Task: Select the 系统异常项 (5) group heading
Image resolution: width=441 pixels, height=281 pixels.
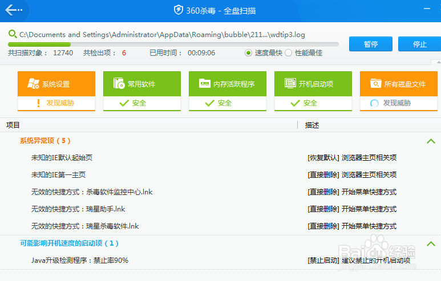Action: (x=45, y=141)
